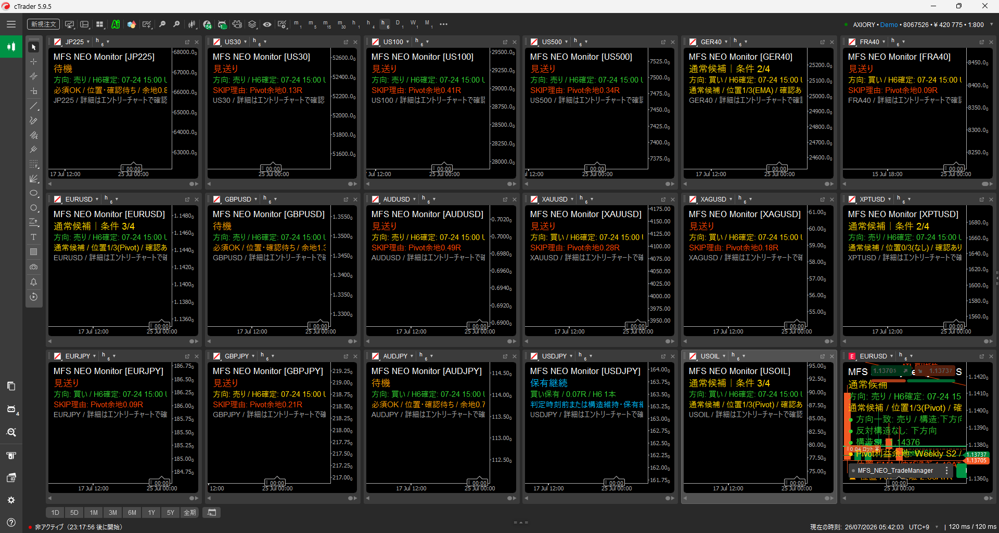Set chart range to 全期
The image size is (999, 533).
click(190, 513)
